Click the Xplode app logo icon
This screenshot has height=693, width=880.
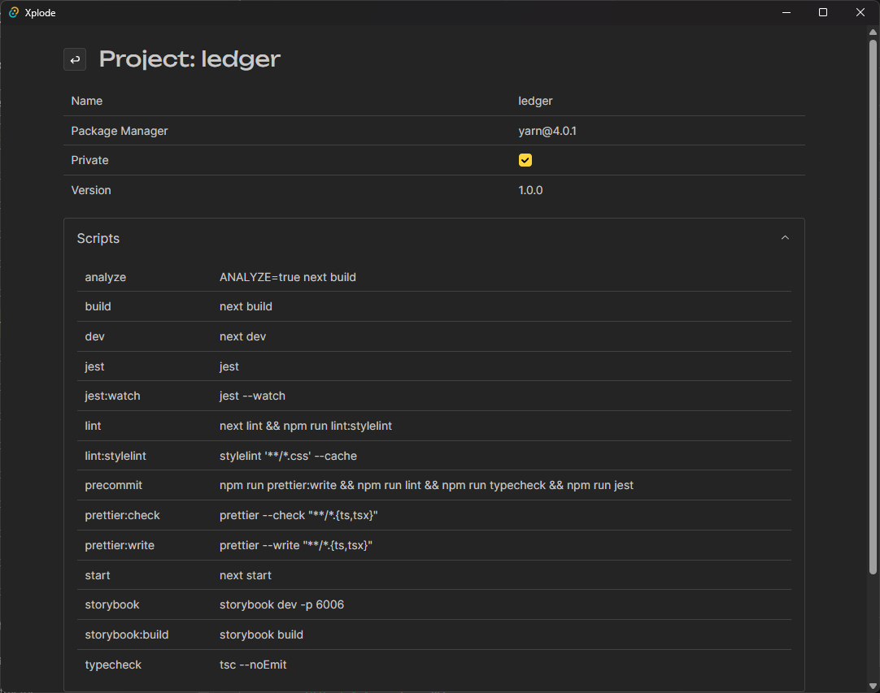pyautogui.click(x=14, y=12)
